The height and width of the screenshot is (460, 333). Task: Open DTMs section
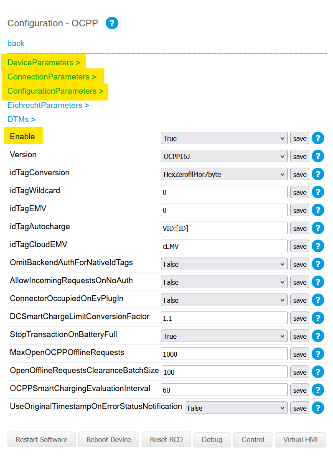(x=21, y=120)
